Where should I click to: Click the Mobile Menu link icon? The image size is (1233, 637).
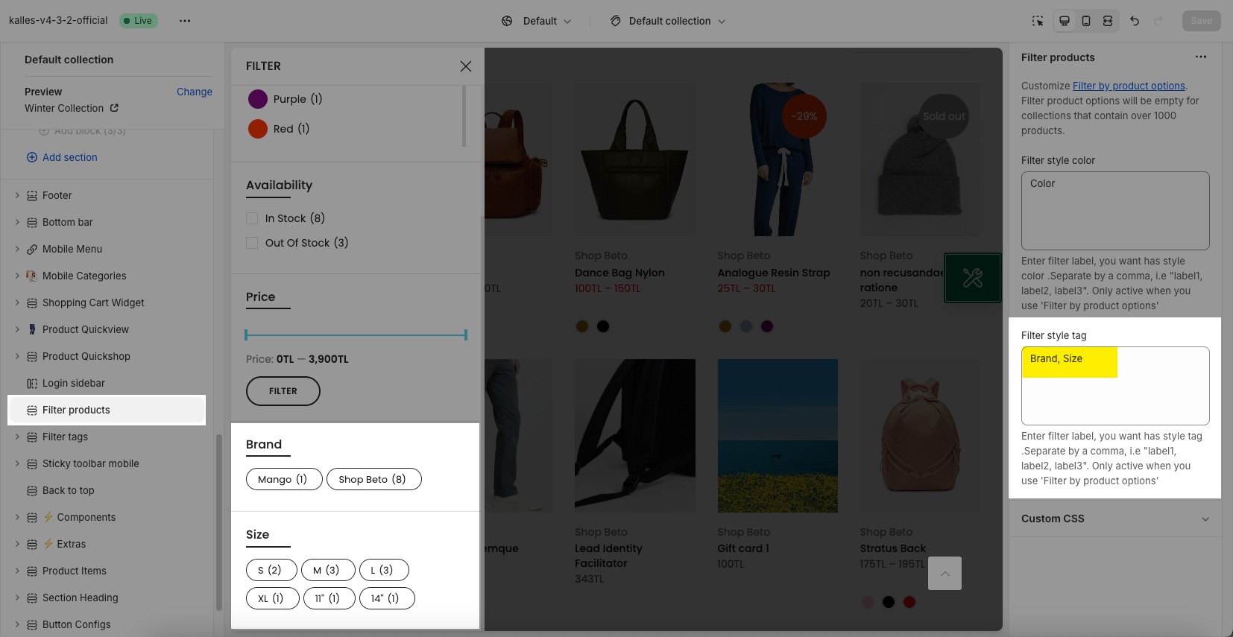click(x=32, y=250)
